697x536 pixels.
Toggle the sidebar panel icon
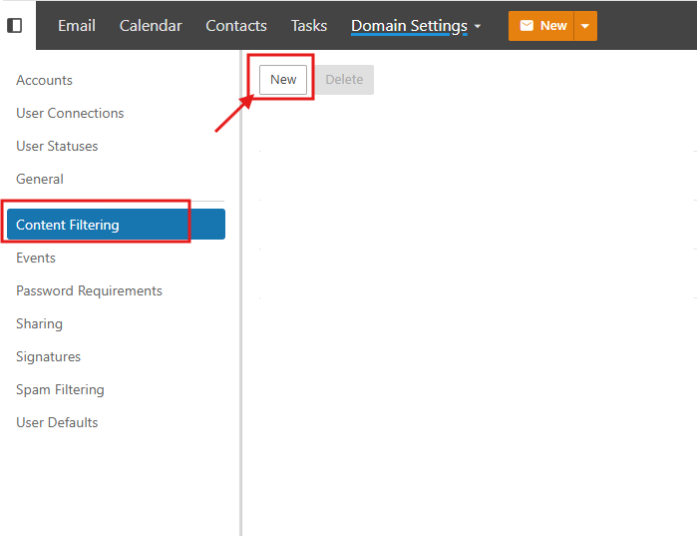point(15,25)
